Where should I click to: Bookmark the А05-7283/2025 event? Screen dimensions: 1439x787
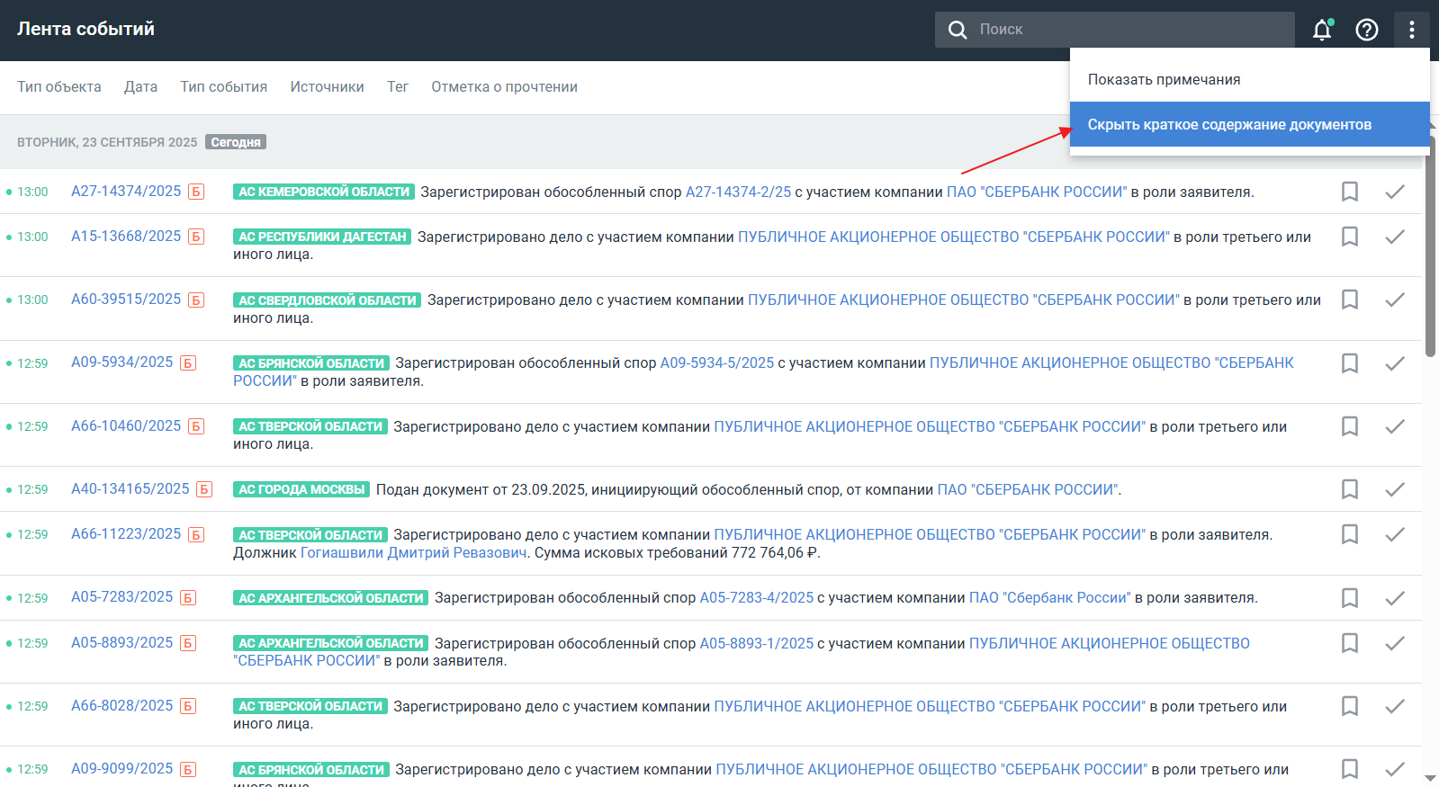click(x=1349, y=598)
